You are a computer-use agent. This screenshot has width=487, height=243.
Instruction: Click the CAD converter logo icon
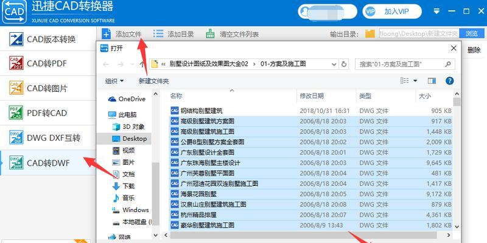14,12
